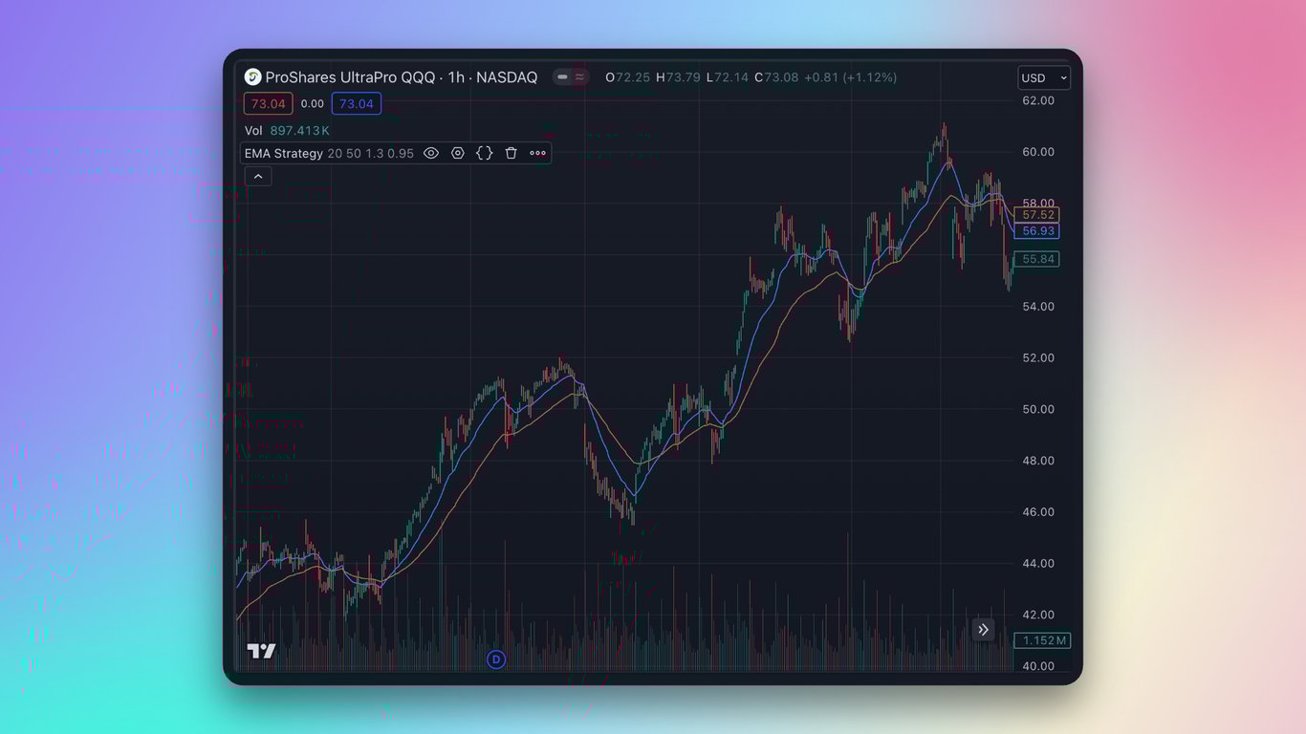Collapse the indicator legend with chevron
Screen dimensions: 1306x734
pos(258,176)
